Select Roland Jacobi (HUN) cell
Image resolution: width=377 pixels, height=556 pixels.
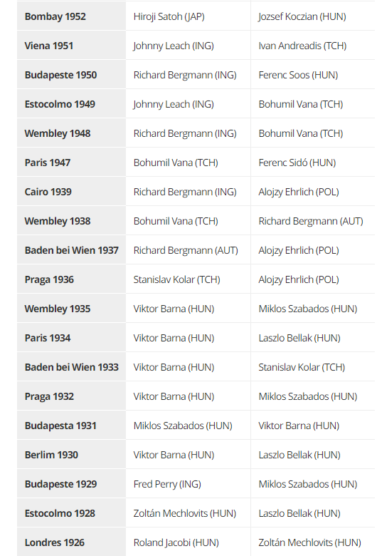(x=188, y=542)
